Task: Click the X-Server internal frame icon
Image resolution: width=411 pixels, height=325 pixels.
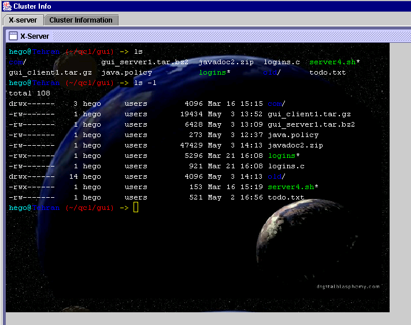Action: coord(13,36)
